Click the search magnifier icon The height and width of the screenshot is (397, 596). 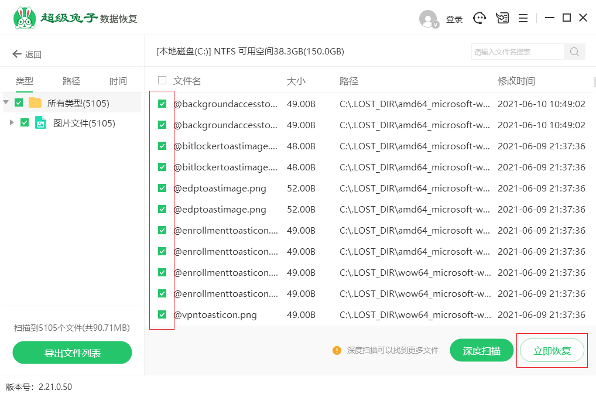(574, 52)
